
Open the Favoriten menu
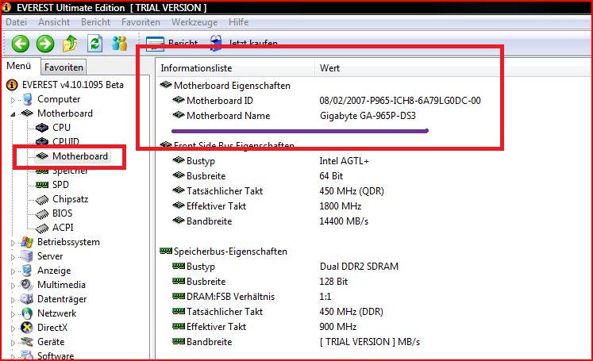tap(141, 22)
